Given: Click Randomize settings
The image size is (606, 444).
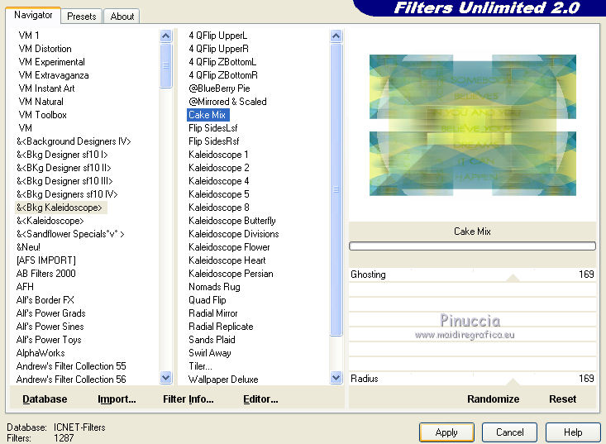Looking at the screenshot, I should pyautogui.click(x=493, y=399).
